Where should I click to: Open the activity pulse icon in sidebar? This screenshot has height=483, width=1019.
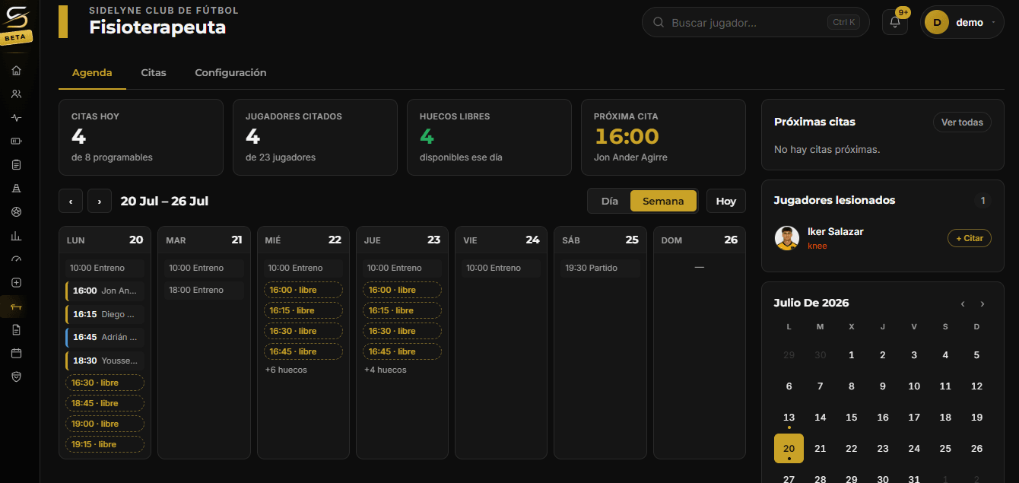[x=16, y=118]
